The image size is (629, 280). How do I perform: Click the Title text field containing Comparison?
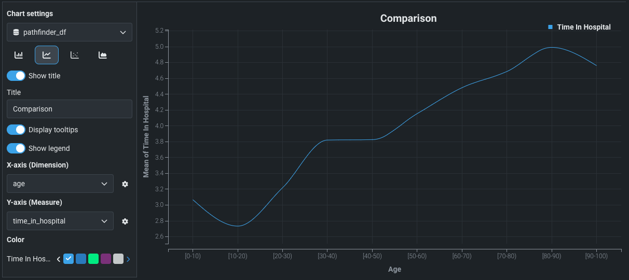(x=70, y=109)
